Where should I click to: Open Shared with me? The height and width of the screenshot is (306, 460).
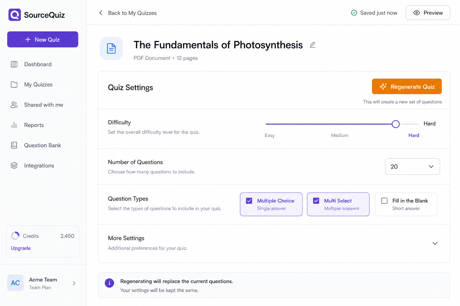[x=44, y=105]
